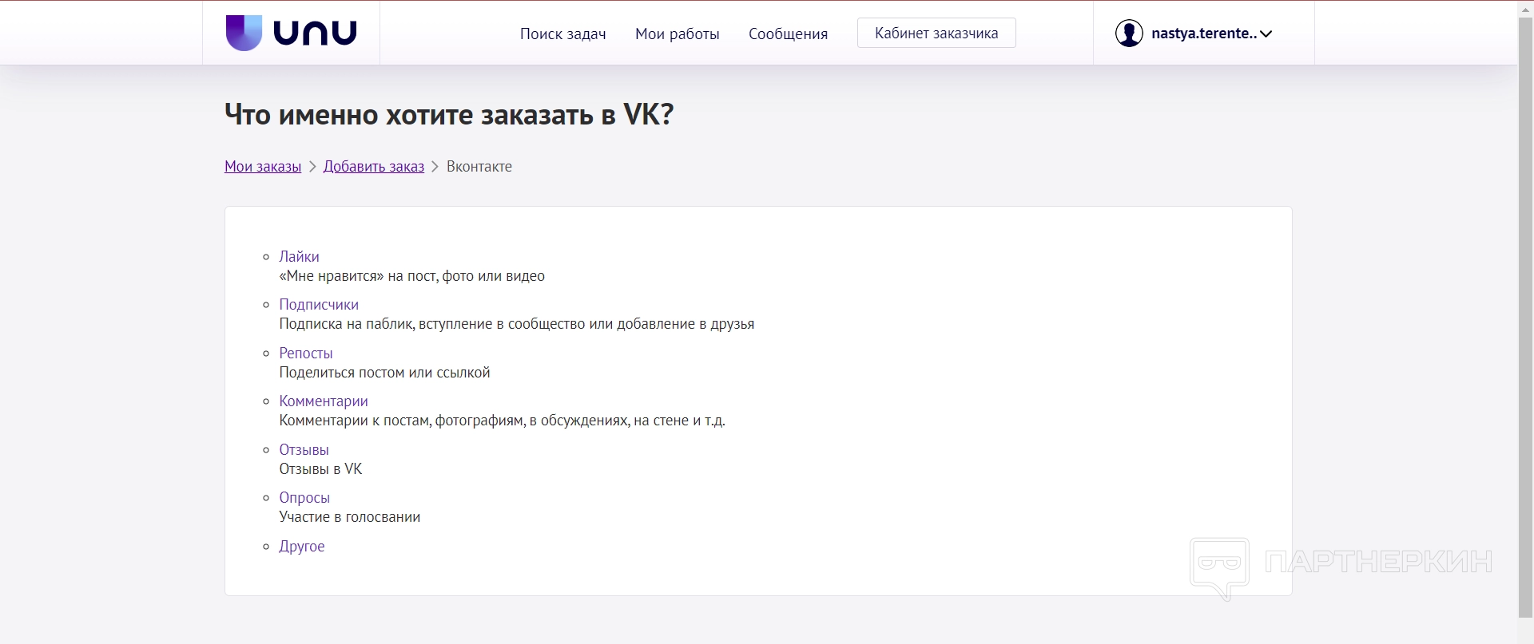The image size is (1534, 644).
Task: Click the description «Мне нравится» на пост, фото или видео
Action: coord(412,276)
